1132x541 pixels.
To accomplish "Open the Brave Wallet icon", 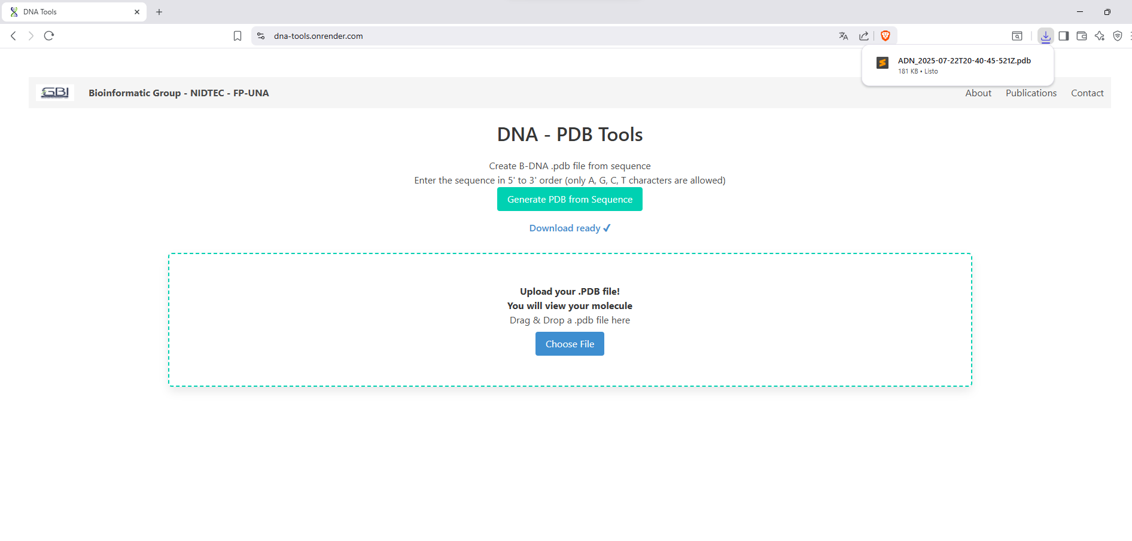I will coord(1082,36).
